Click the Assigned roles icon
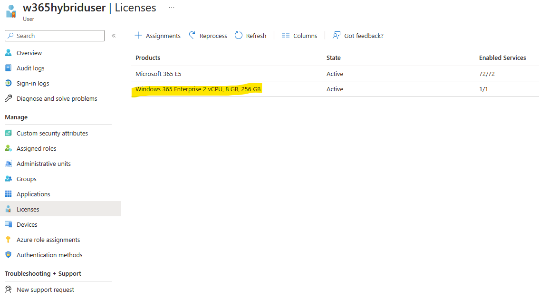 (8, 148)
